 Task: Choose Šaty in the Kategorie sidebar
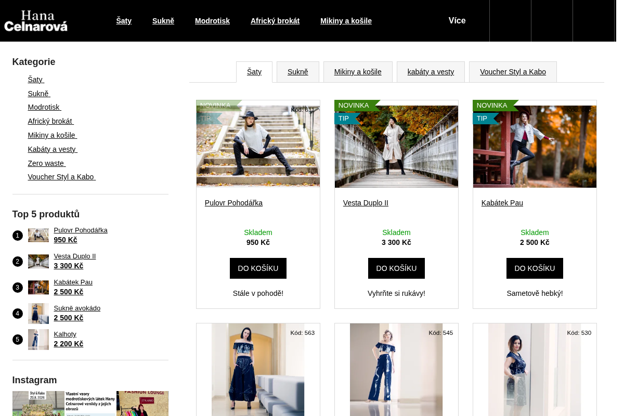[36, 80]
